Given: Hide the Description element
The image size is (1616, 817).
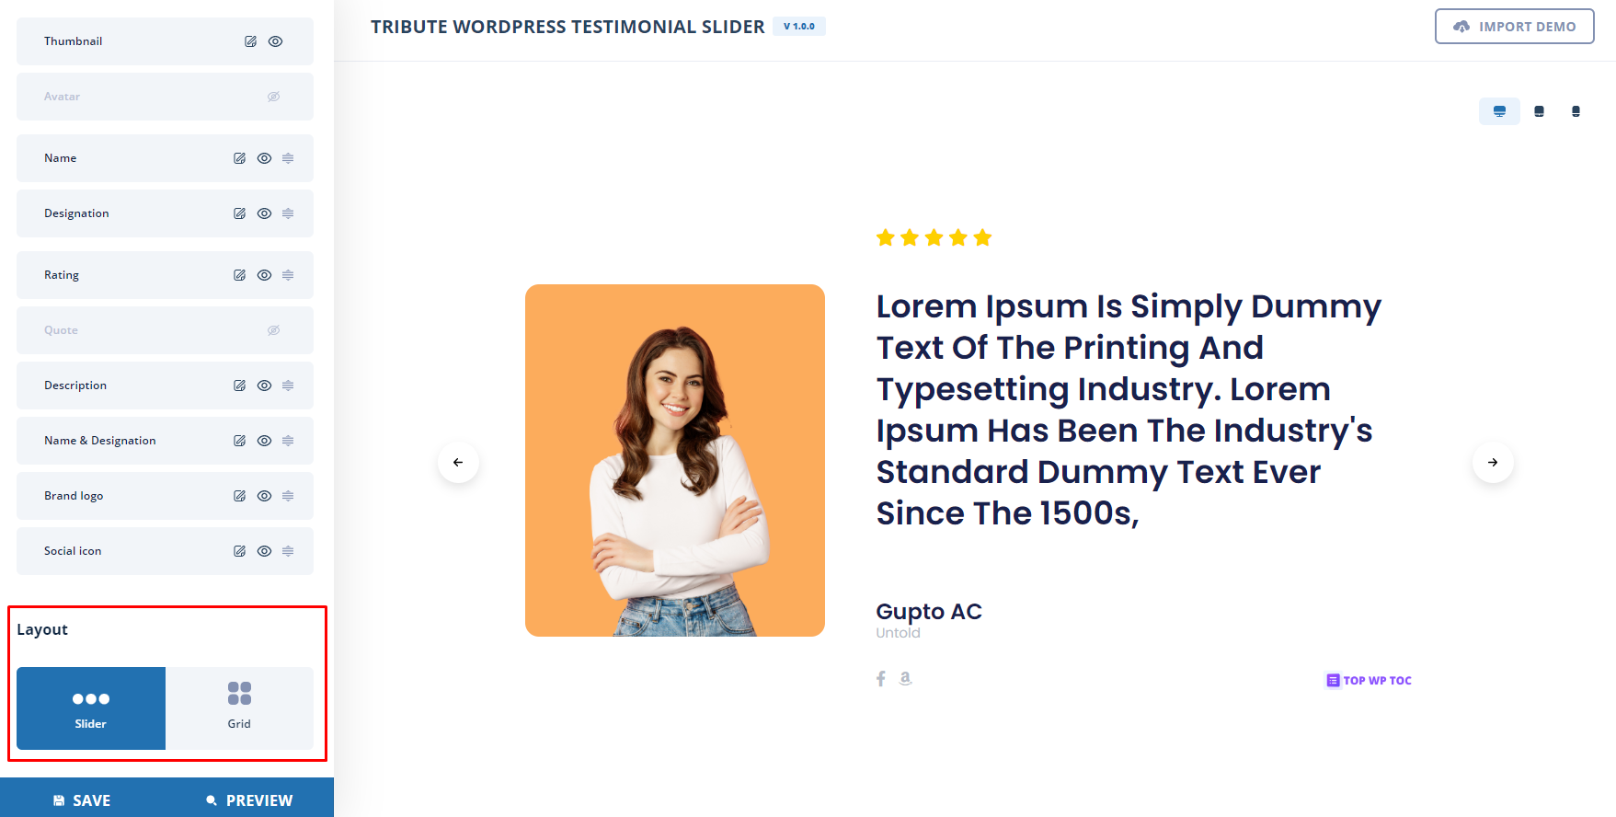Looking at the screenshot, I should click(264, 385).
